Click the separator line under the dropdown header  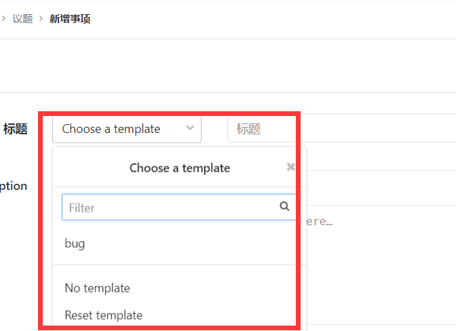(180, 187)
